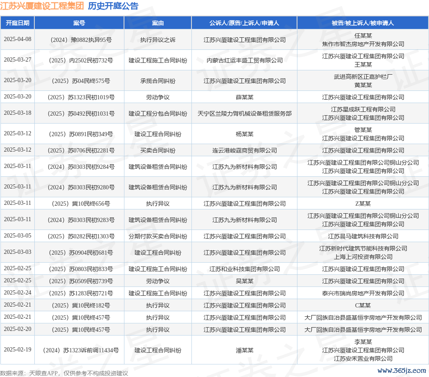Screen dimensions: 429x377
Task: Click the 分期付款买卖合同纠纷 case cause
Action: tap(158, 236)
